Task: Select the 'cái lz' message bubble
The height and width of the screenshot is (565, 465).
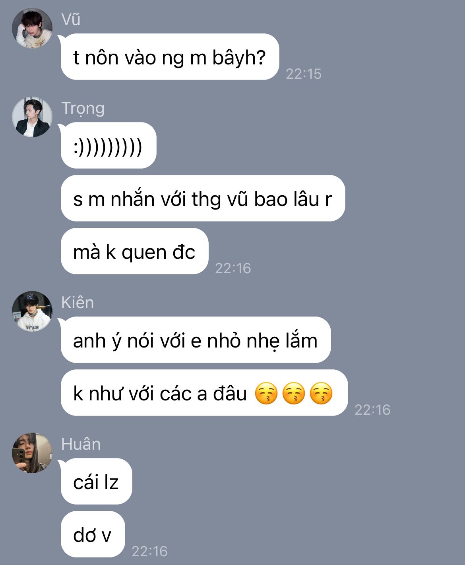Action: (x=96, y=482)
